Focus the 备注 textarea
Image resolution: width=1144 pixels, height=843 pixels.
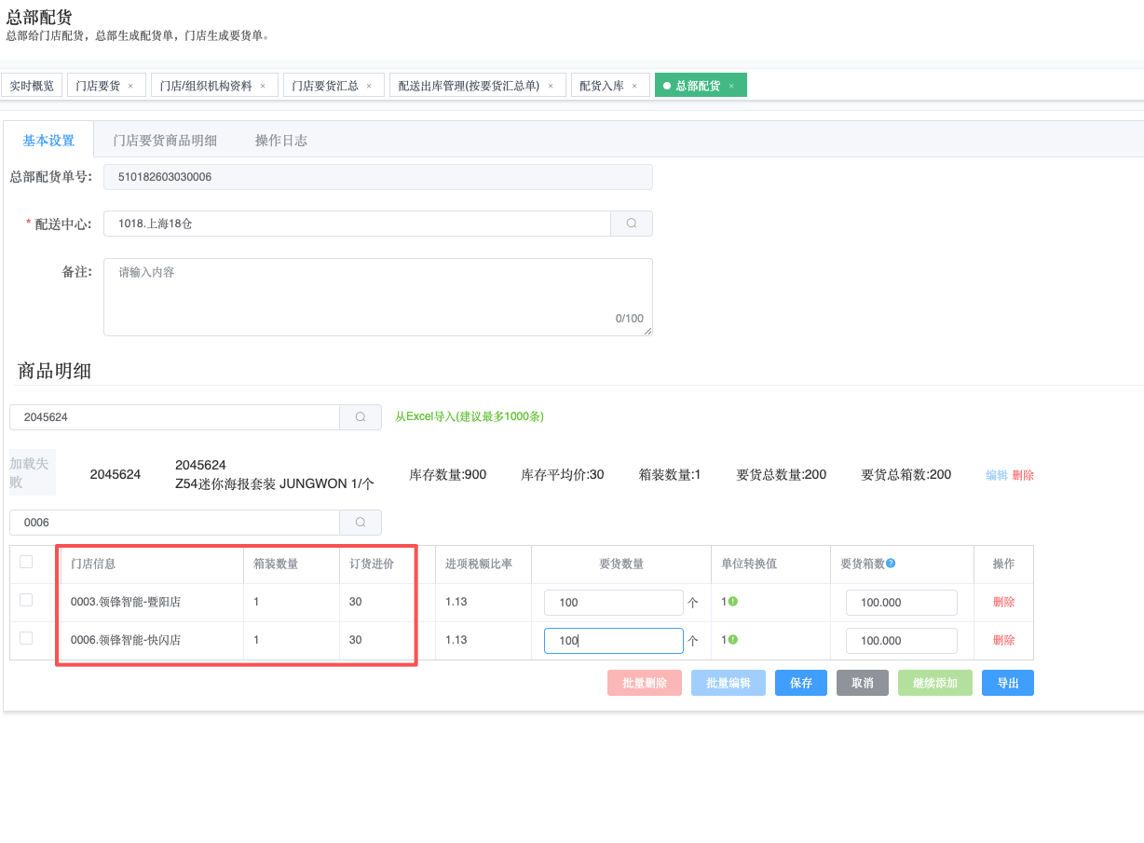[377, 296]
